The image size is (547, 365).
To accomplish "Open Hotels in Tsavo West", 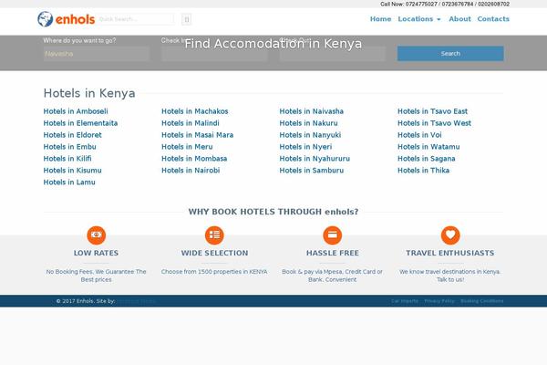I will (434, 123).
